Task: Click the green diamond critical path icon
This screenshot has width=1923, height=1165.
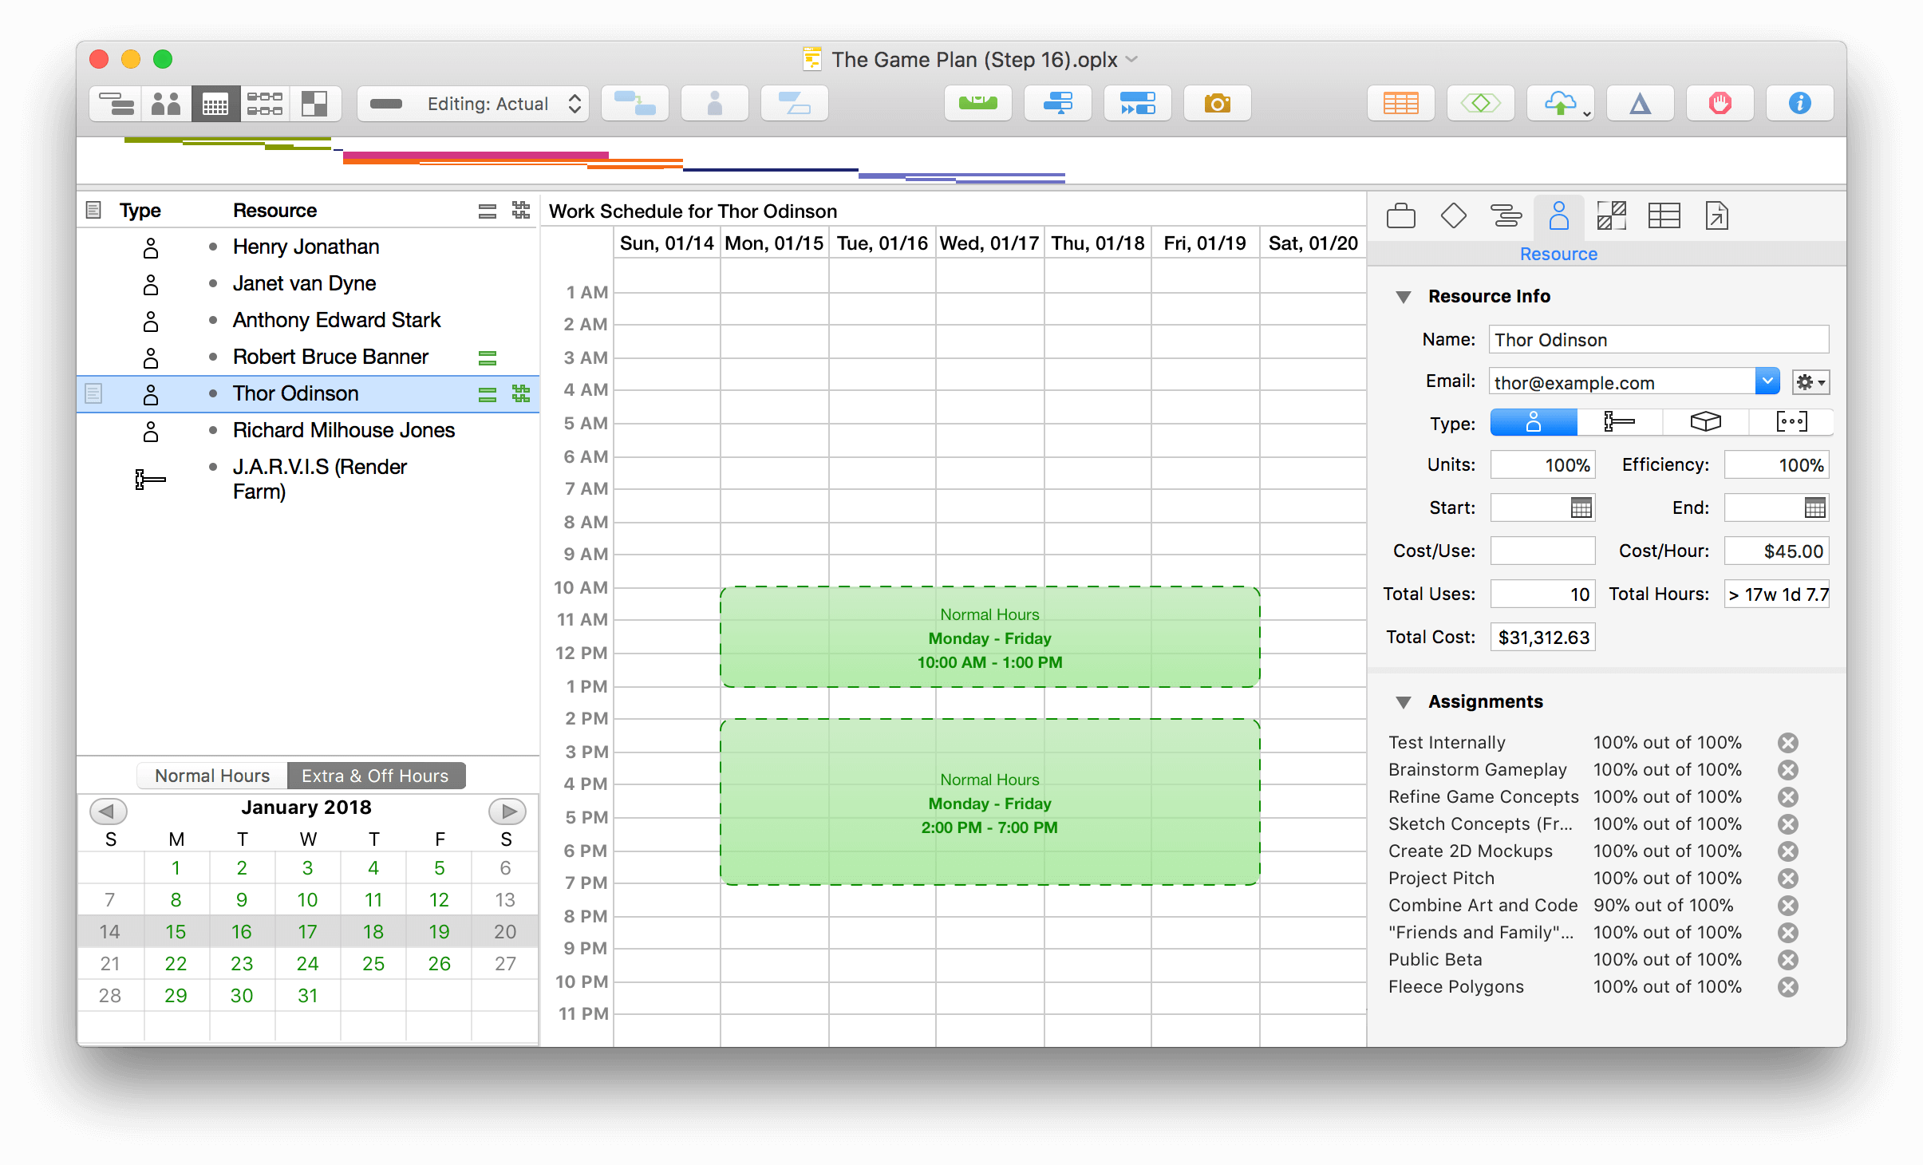Action: click(x=1481, y=104)
